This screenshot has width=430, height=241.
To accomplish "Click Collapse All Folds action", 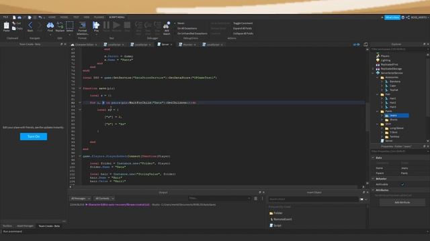I will 243,33.
